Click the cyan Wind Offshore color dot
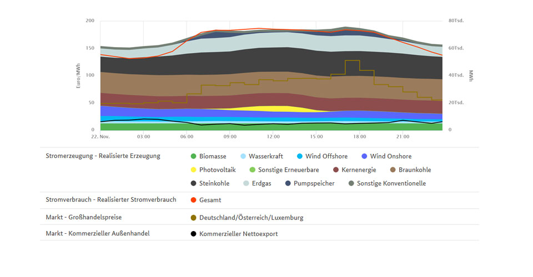Screen dimensions: 533x277 pyautogui.click(x=299, y=156)
